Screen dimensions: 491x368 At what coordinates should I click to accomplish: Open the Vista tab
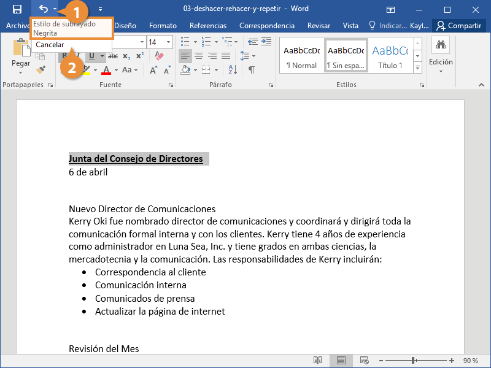tap(350, 26)
